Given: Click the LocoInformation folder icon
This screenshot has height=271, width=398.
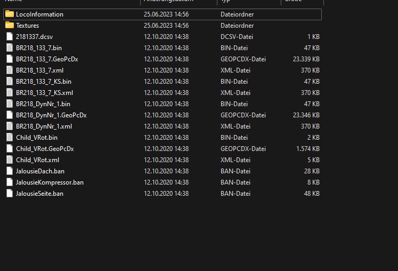Looking at the screenshot, I should tap(10, 14).
